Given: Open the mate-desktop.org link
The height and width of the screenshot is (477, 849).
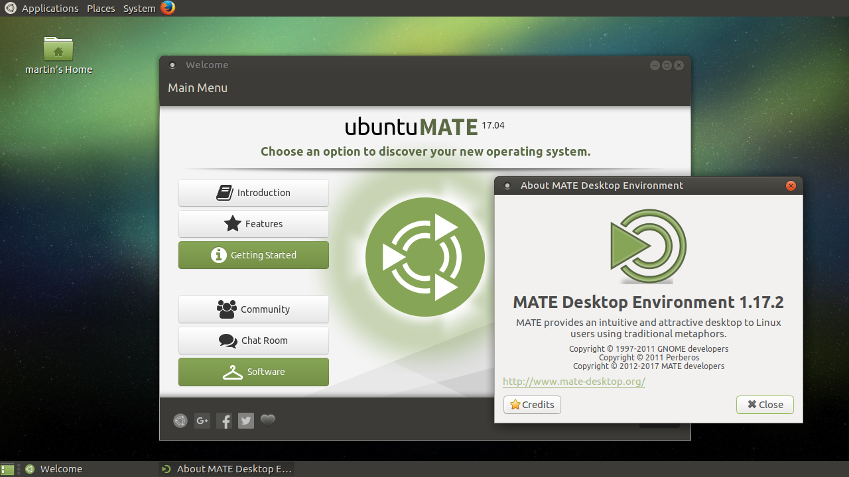Looking at the screenshot, I should [x=574, y=382].
